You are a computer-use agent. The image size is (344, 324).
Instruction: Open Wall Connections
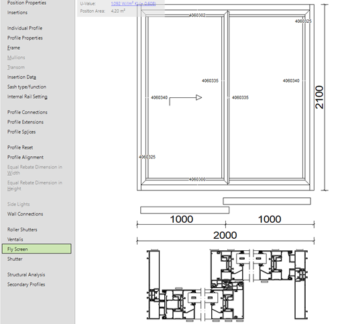[25, 214]
